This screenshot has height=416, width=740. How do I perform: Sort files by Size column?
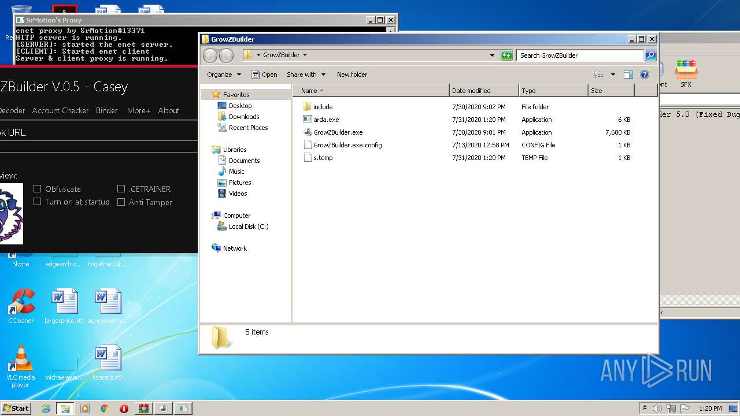click(x=611, y=91)
